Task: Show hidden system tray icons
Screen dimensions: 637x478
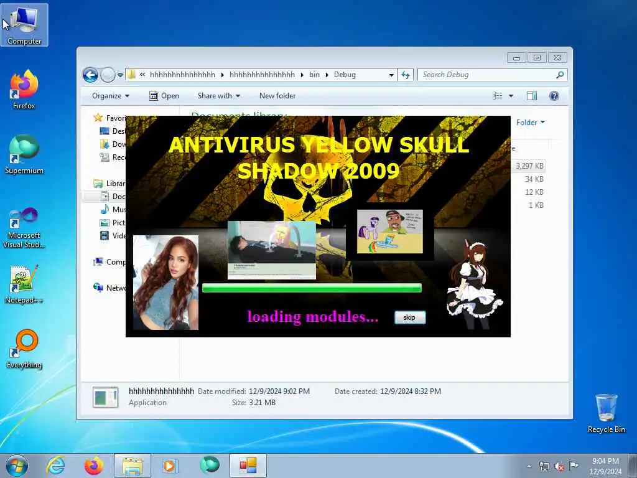Action: pyautogui.click(x=529, y=467)
